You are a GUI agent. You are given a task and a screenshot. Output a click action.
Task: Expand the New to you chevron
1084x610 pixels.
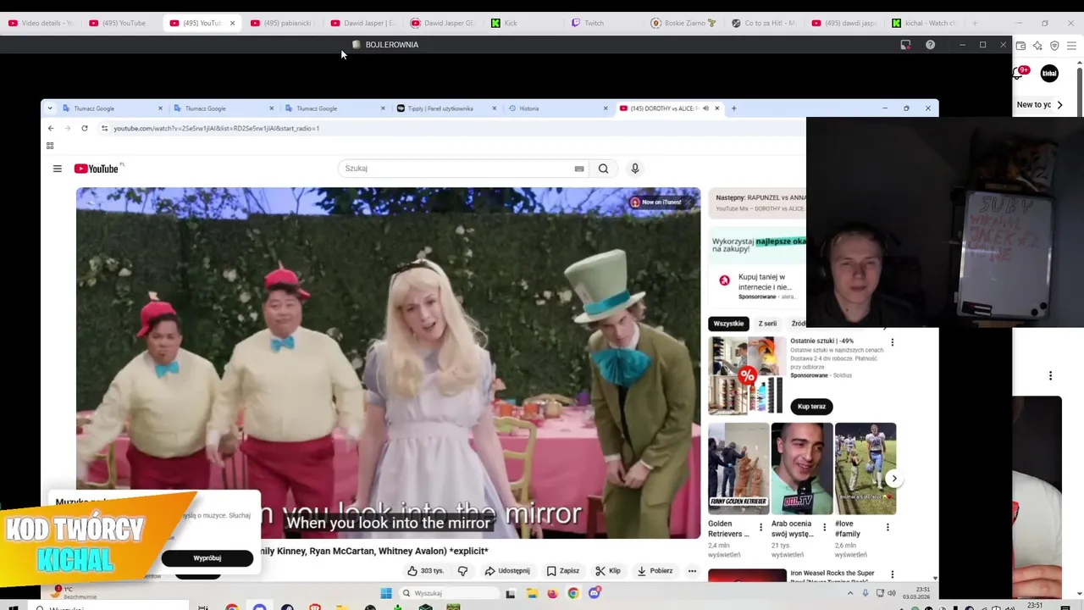pyautogui.click(x=1059, y=105)
